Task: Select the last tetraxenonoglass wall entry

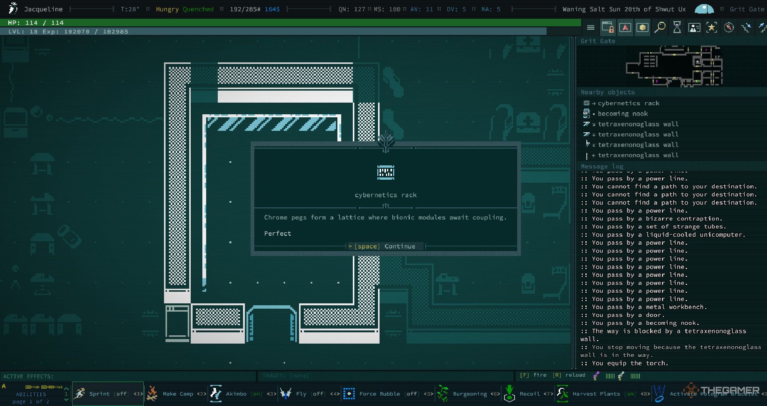Action: tap(638, 155)
